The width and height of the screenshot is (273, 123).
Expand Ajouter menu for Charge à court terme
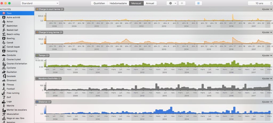[267, 9]
